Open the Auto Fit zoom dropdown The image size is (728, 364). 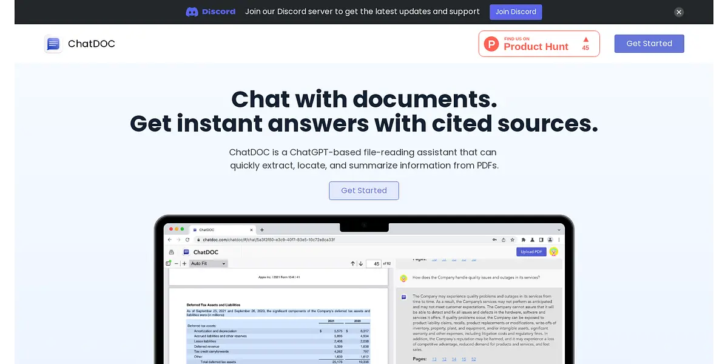click(208, 264)
